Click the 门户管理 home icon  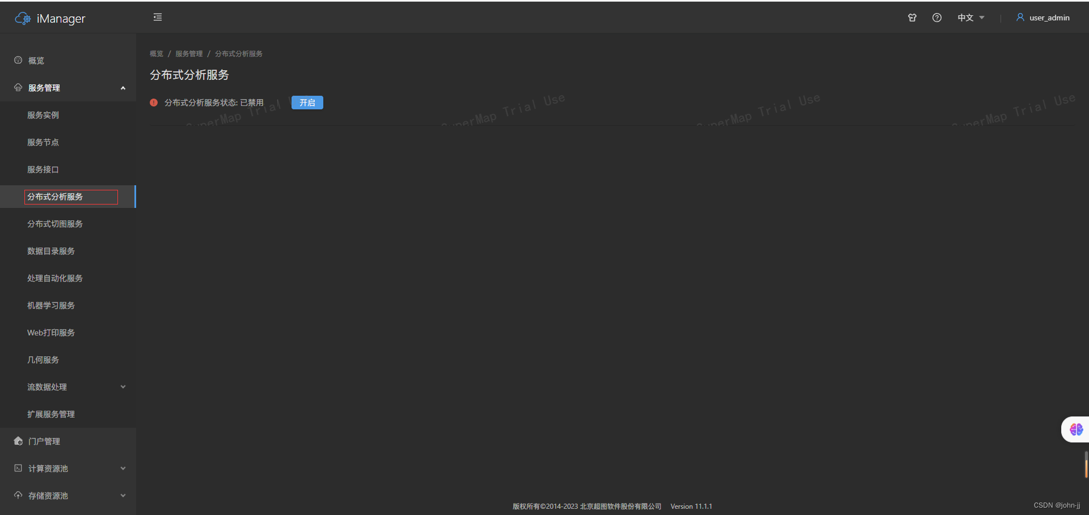tap(18, 441)
